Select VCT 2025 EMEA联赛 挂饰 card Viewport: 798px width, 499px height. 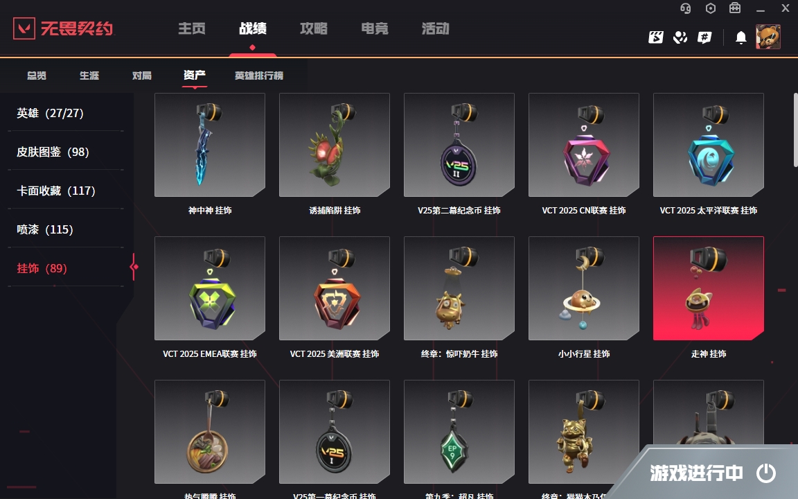(210, 289)
